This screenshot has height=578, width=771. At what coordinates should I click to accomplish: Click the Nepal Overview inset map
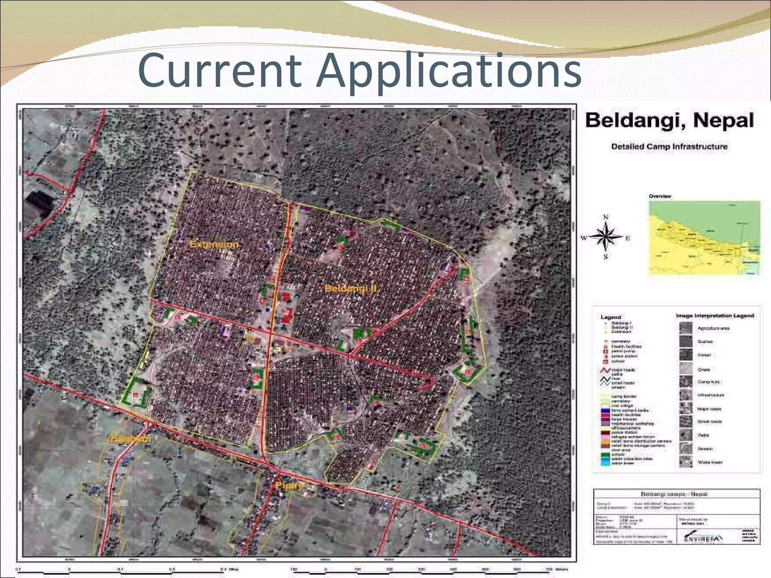704,238
